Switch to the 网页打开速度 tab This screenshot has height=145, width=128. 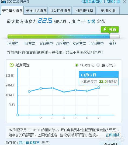click(60, 11)
